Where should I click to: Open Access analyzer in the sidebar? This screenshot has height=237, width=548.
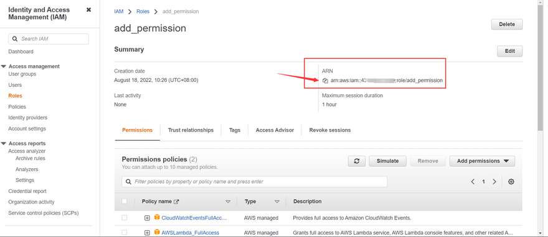pos(27,151)
